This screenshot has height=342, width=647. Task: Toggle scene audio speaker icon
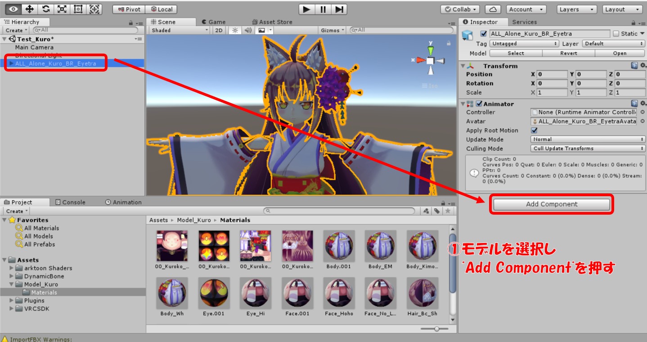point(247,30)
